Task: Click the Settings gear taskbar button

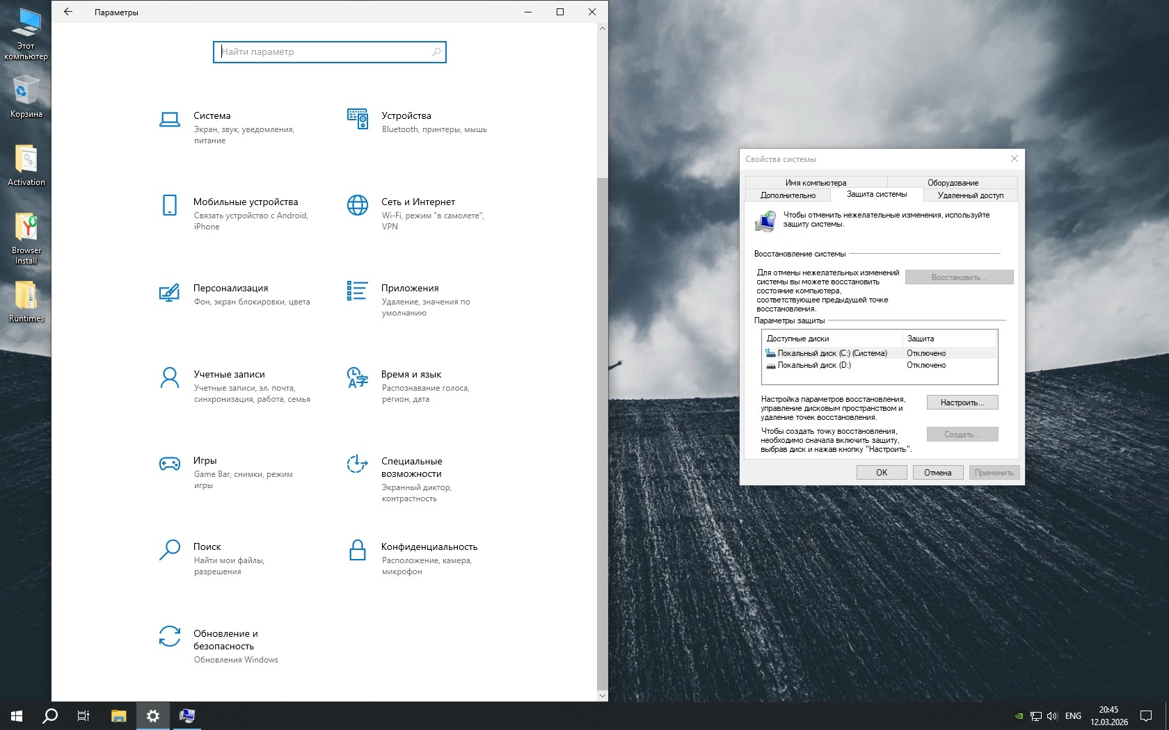Action: (153, 715)
